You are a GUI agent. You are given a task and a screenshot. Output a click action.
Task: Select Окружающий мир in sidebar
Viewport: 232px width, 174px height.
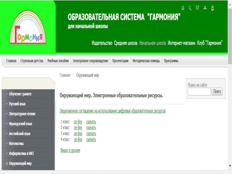20,164
